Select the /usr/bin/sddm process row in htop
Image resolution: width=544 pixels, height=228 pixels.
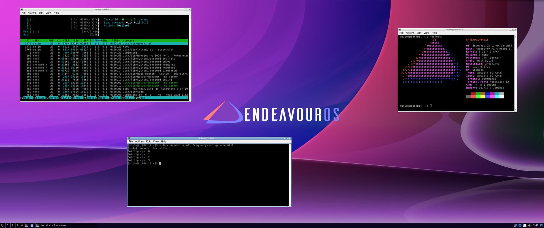[x=104, y=92]
